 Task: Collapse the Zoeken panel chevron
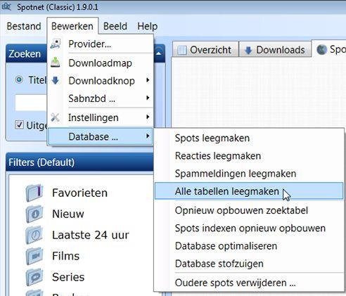[x=159, y=53]
